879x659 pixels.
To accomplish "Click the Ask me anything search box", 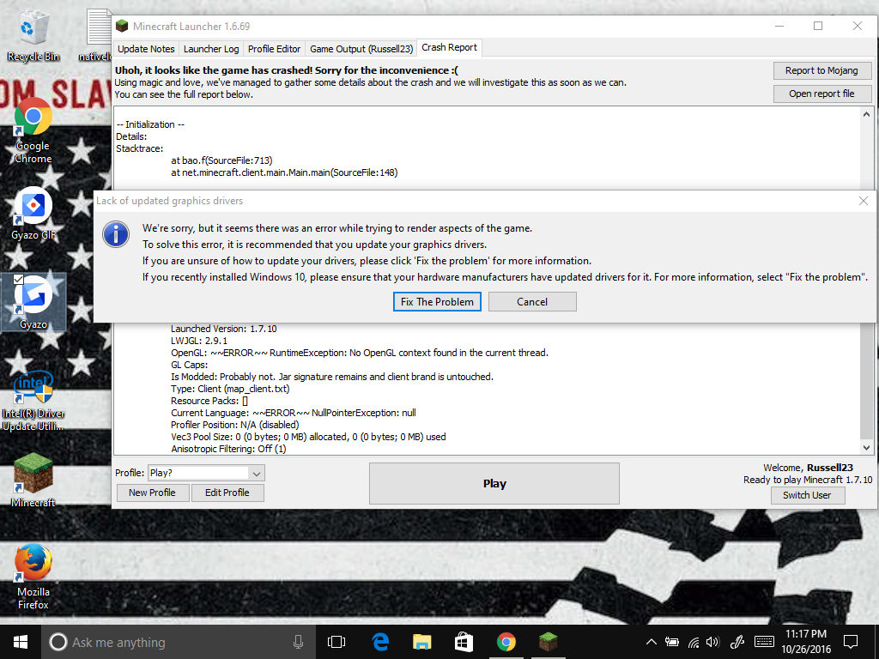I will (179, 642).
